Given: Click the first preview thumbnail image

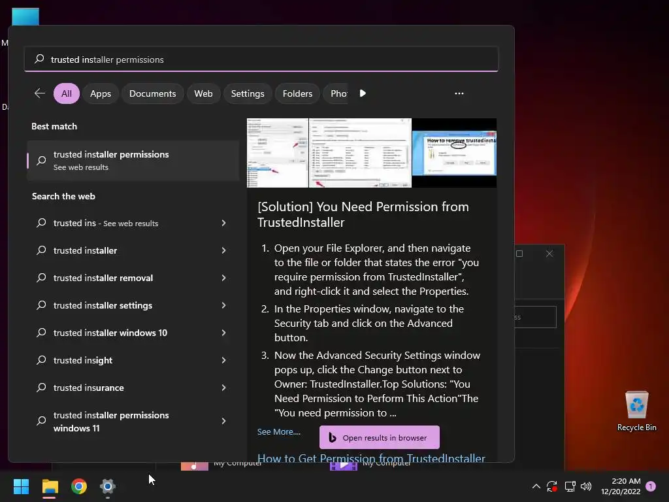Looking at the screenshot, I should (x=277, y=153).
